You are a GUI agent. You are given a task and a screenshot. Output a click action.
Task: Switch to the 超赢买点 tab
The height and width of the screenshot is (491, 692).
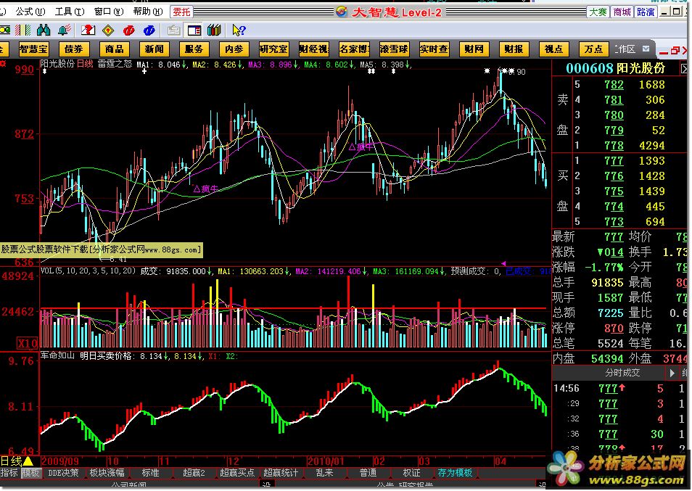click(x=239, y=473)
